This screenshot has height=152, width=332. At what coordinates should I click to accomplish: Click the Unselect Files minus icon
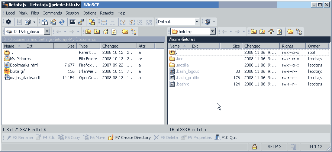(113, 22)
